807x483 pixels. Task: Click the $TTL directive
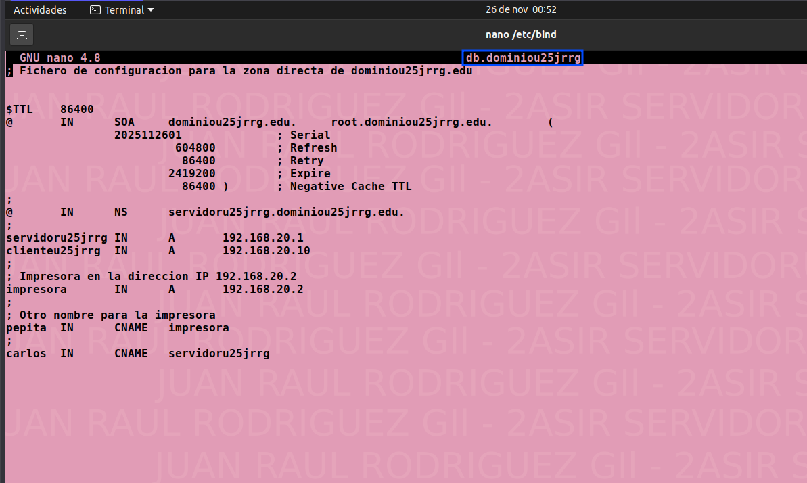point(19,109)
